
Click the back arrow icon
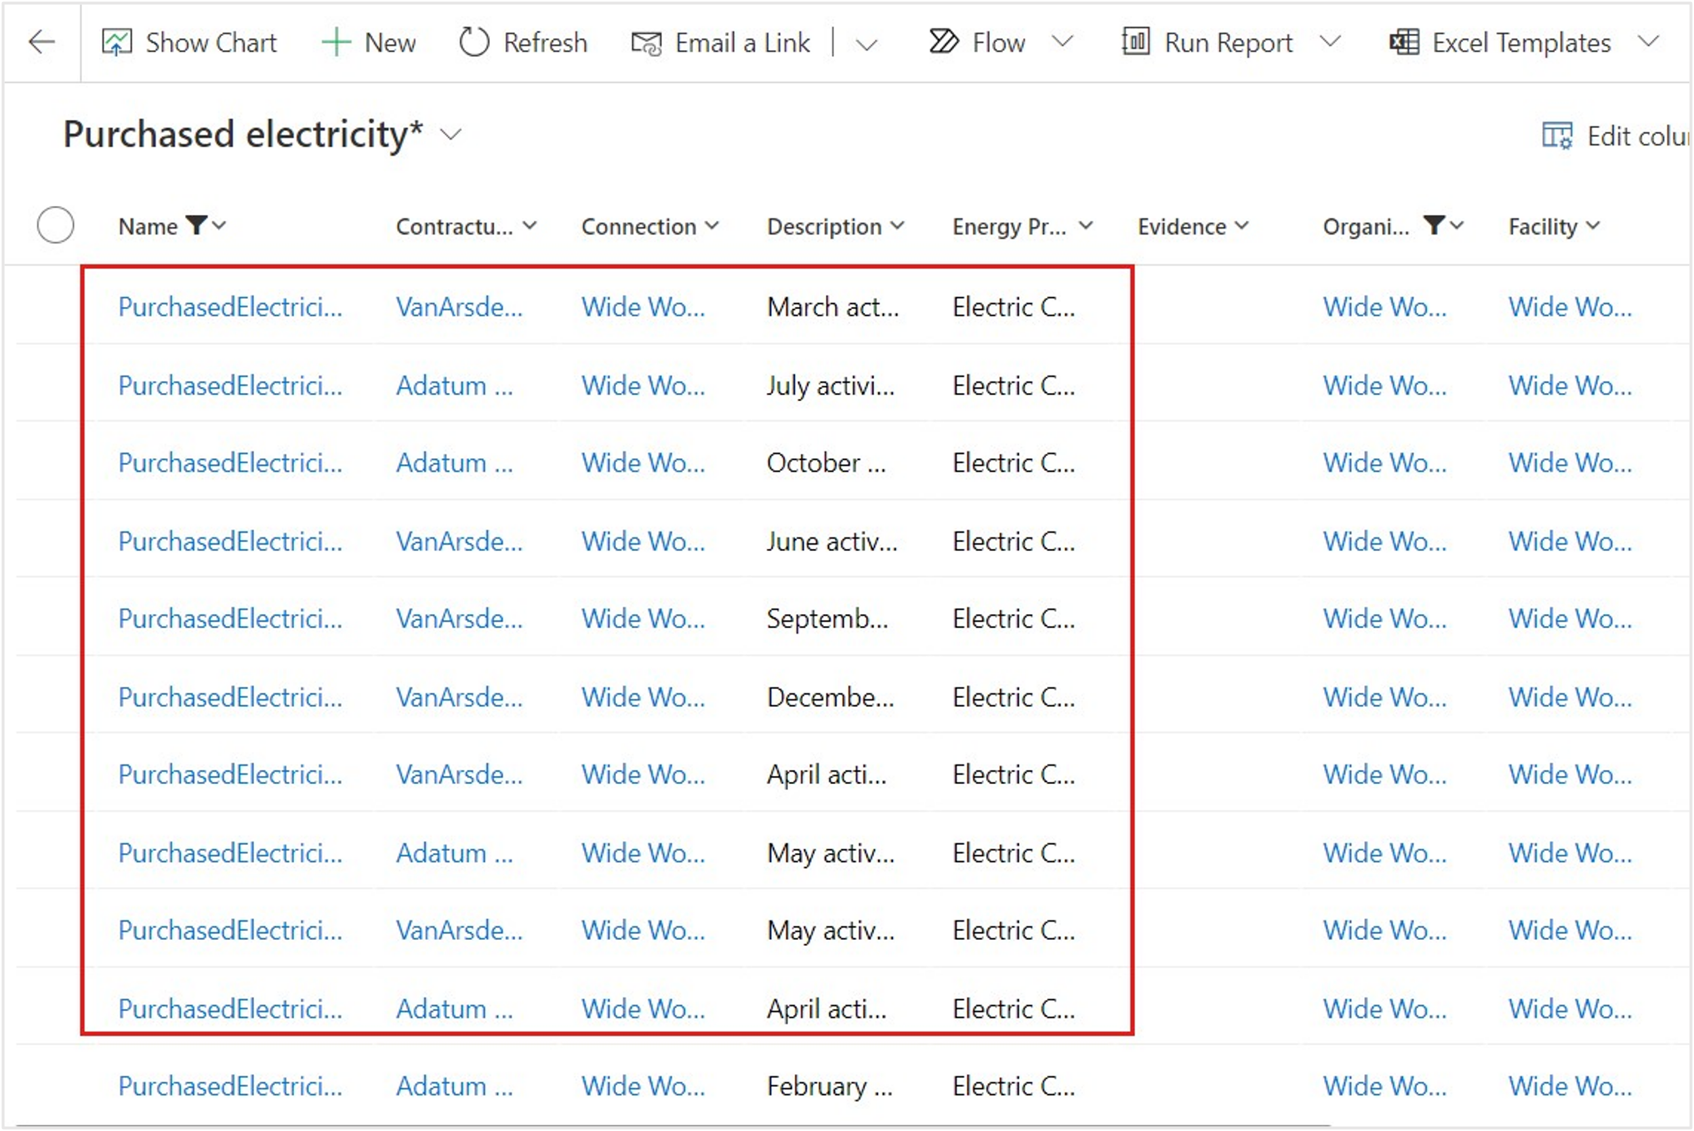(x=41, y=42)
